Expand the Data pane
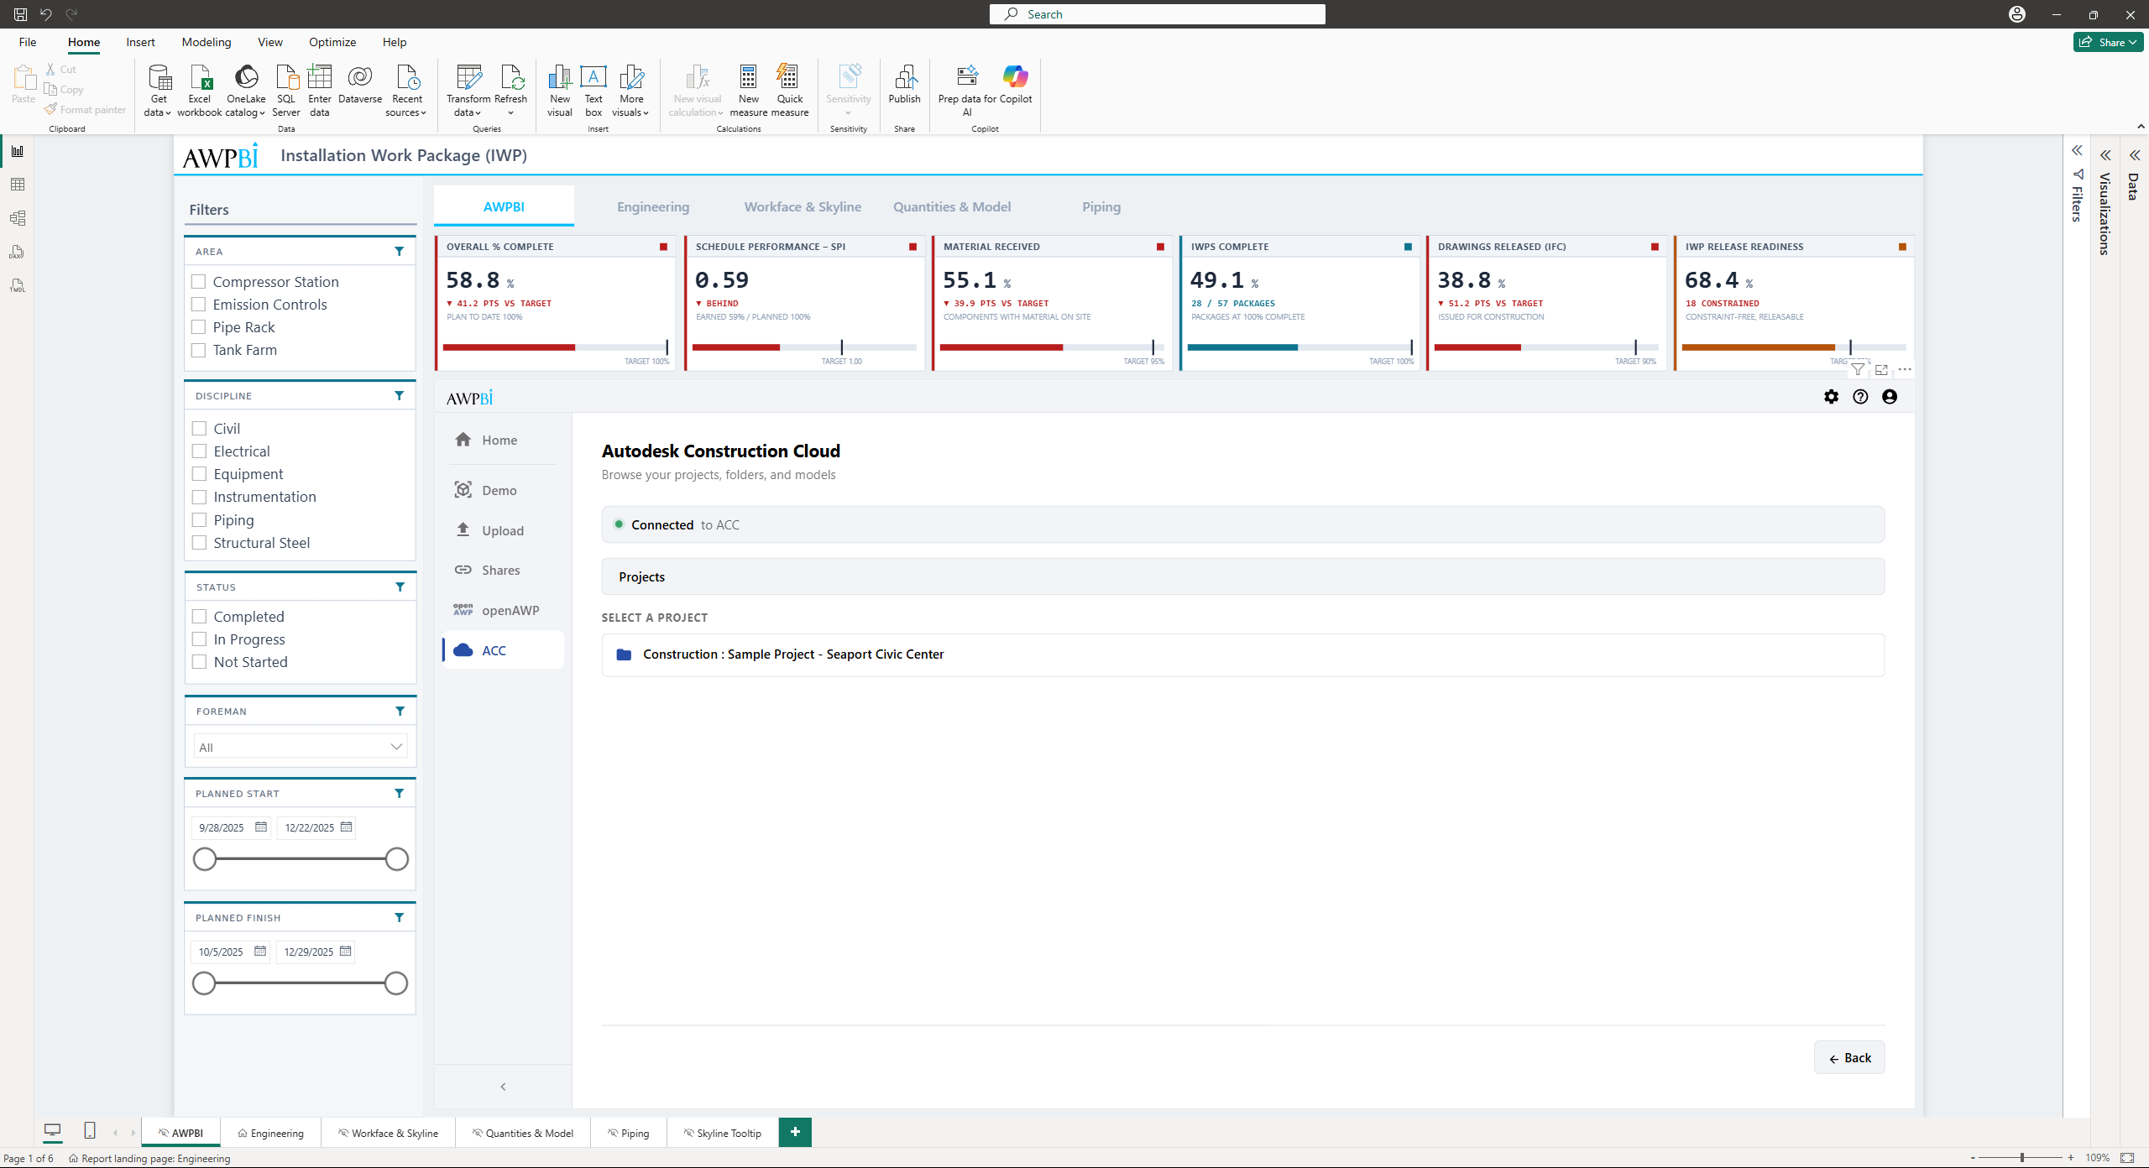The height and width of the screenshot is (1168, 2149). click(2134, 155)
